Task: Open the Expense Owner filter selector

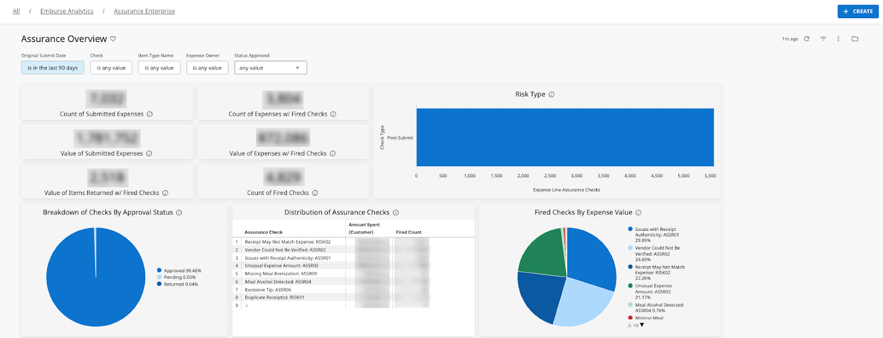Action: click(x=207, y=68)
